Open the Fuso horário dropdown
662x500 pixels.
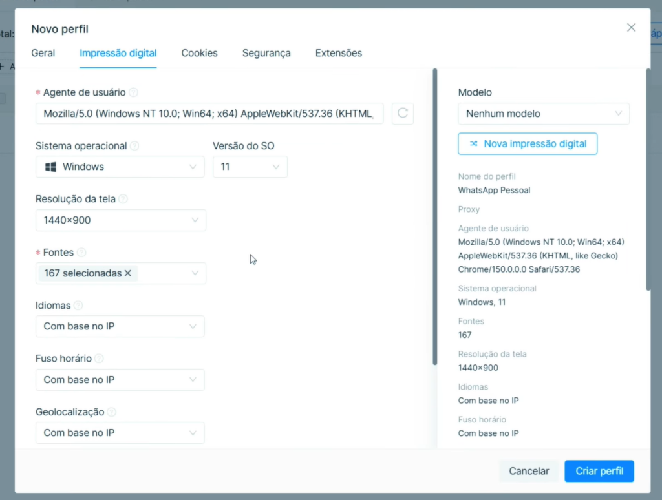pyautogui.click(x=120, y=379)
